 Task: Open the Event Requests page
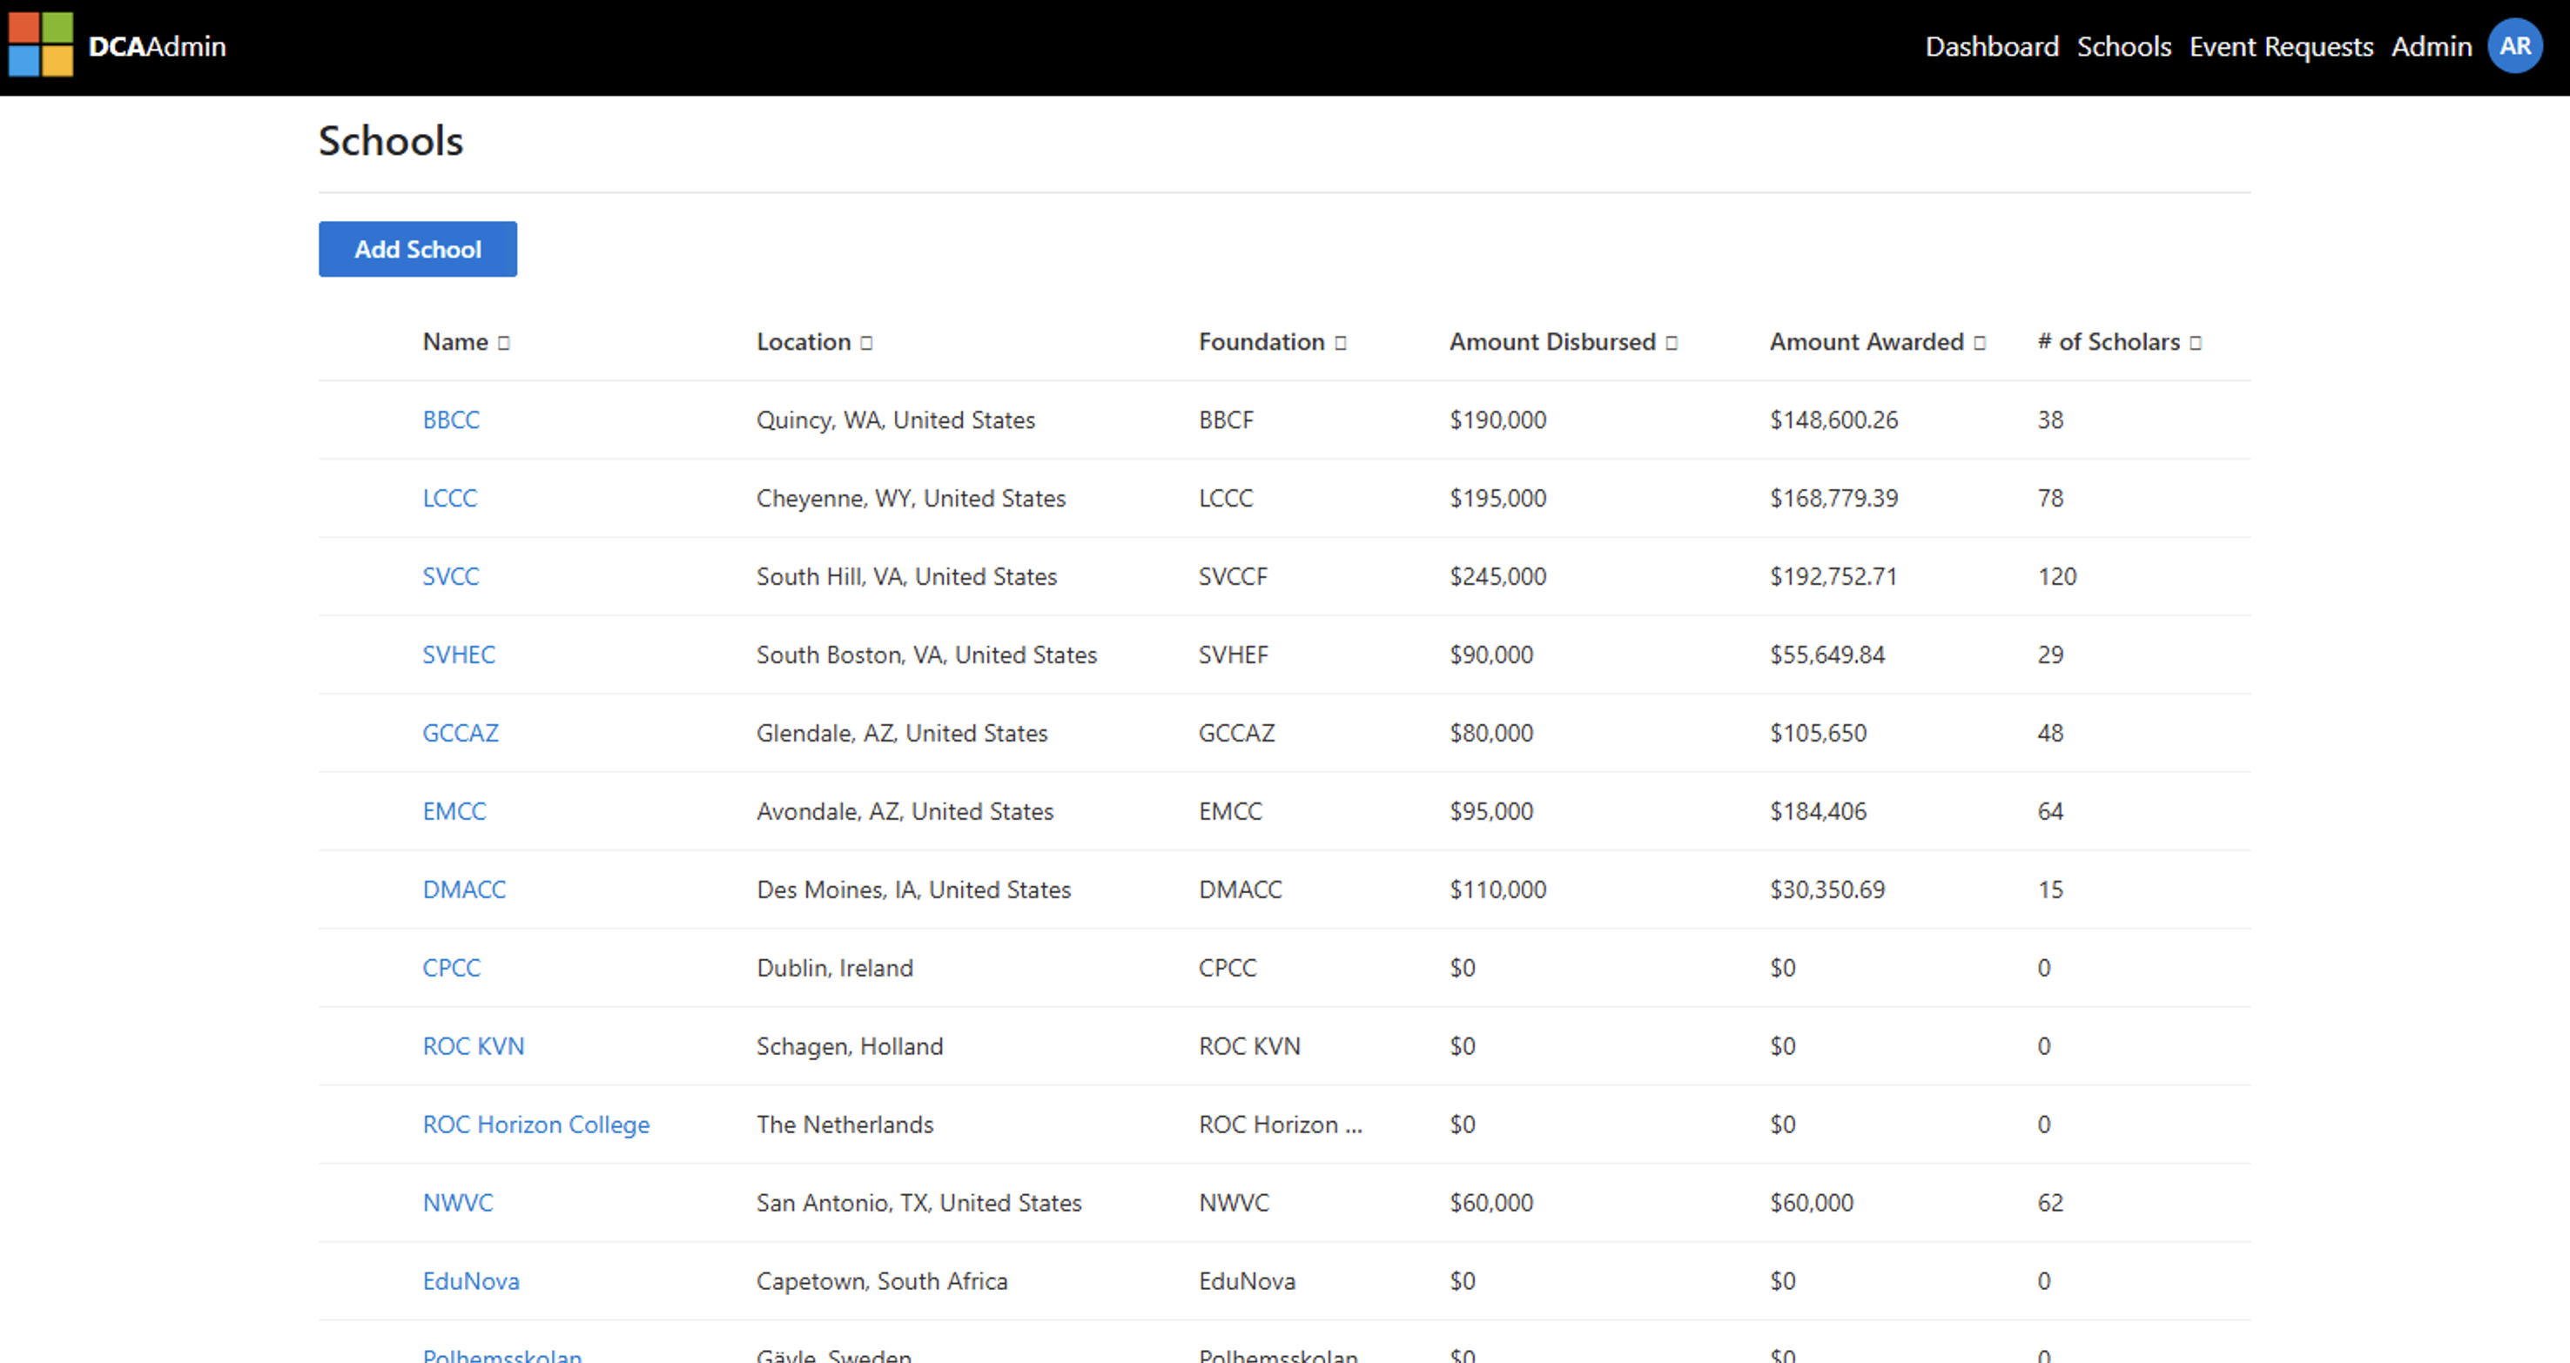point(2282,46)
